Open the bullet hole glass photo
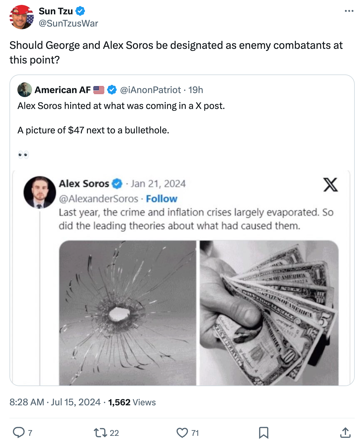 pyautogui.click(x=127, y=313)
